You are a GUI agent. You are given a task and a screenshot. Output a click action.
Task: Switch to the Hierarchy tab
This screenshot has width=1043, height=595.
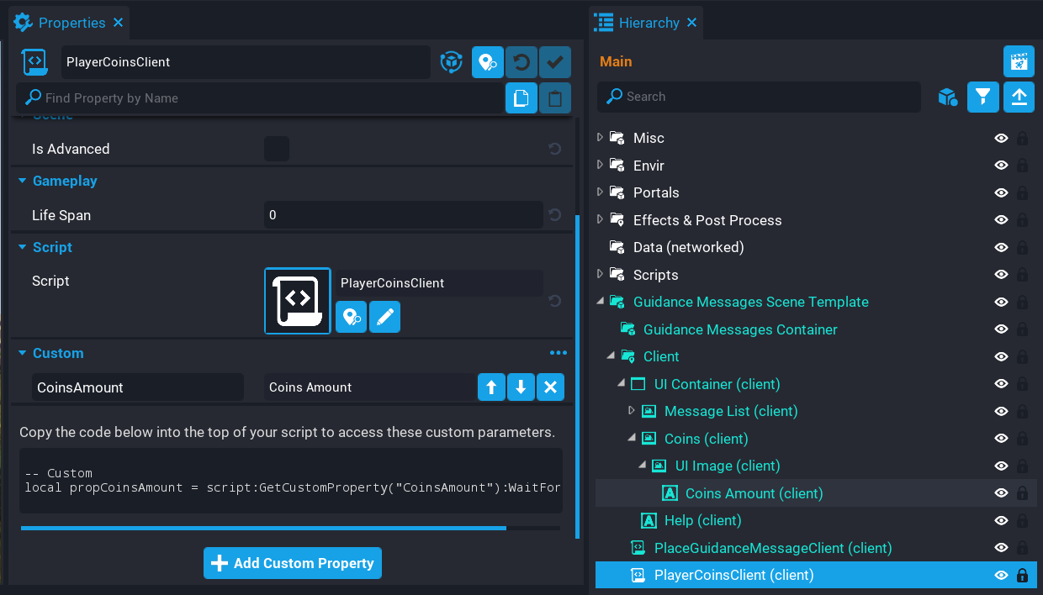tap(648, 23)
